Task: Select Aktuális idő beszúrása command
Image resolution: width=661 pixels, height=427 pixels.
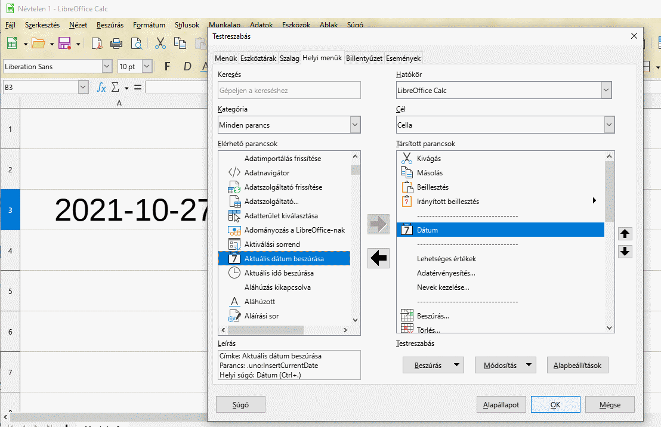Action: tap(279, 273)
